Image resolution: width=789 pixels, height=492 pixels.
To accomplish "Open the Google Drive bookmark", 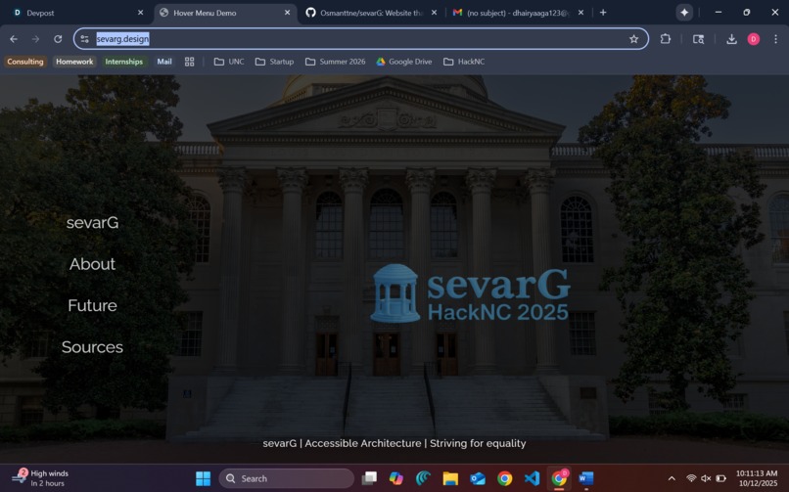I will click(404, 62).
